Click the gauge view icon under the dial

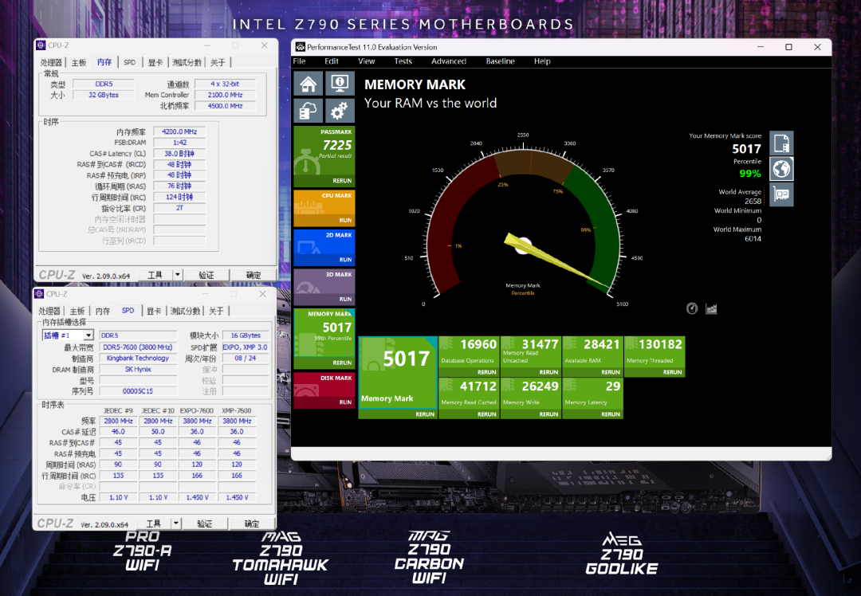click(x=692, y=308)
